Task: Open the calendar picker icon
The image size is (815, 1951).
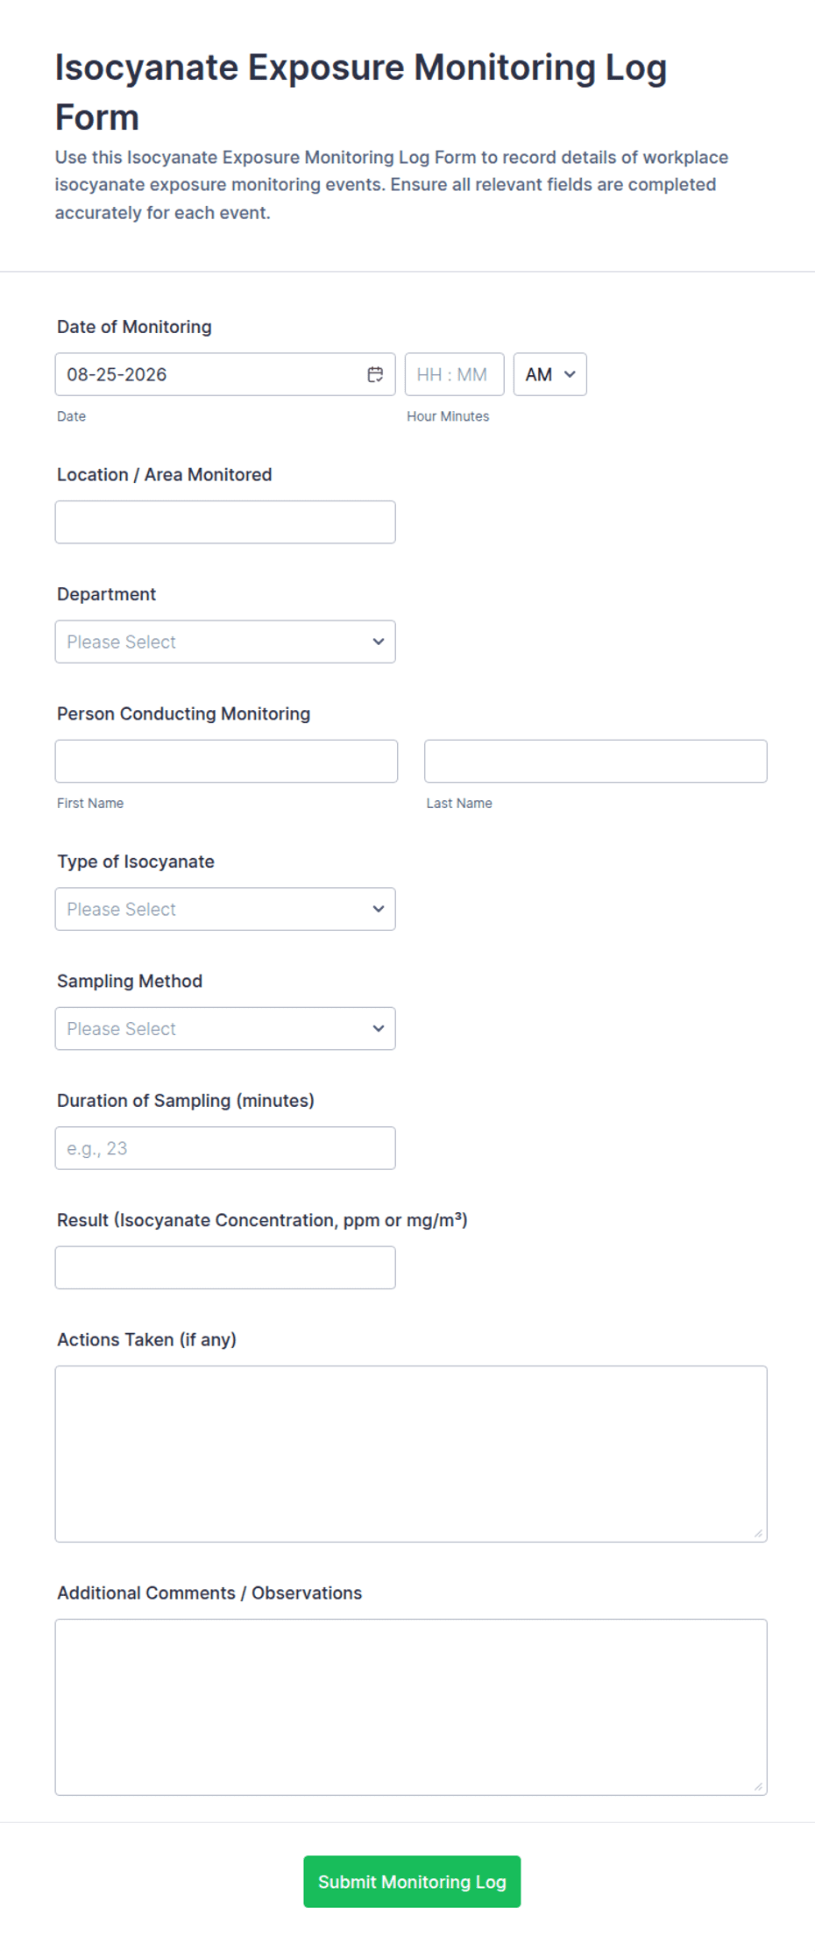Action: (x=375, y=374)
